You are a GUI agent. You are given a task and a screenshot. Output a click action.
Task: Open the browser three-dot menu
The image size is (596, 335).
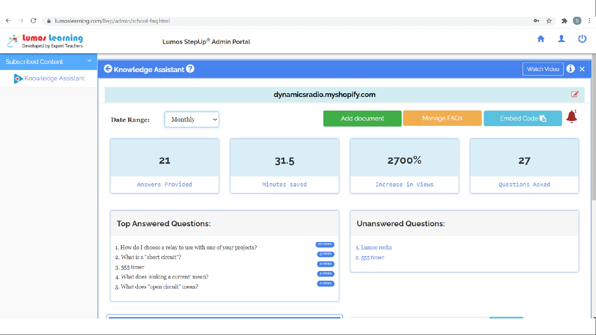pos(589,21)
